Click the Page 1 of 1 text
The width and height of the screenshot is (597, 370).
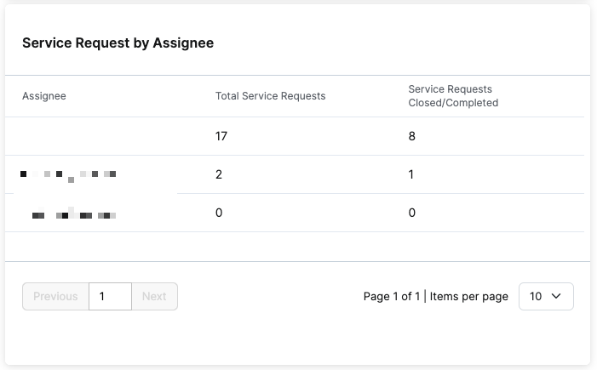pyautogui.click(x=392, y=296)
